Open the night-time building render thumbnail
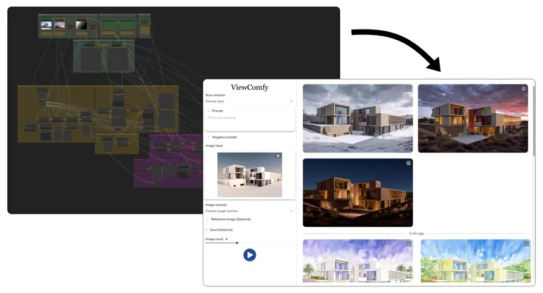The height and width of the screenshot is (293, 543). [358, 192]
